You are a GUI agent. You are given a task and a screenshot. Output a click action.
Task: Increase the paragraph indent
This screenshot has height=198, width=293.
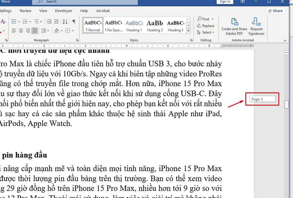tap(56, 21)
